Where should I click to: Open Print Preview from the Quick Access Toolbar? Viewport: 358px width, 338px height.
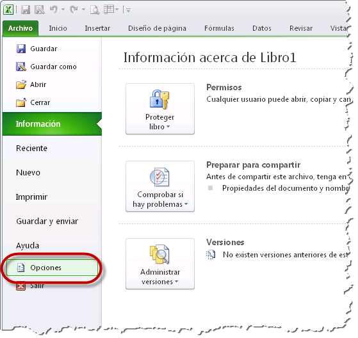(x=95, y=10)
